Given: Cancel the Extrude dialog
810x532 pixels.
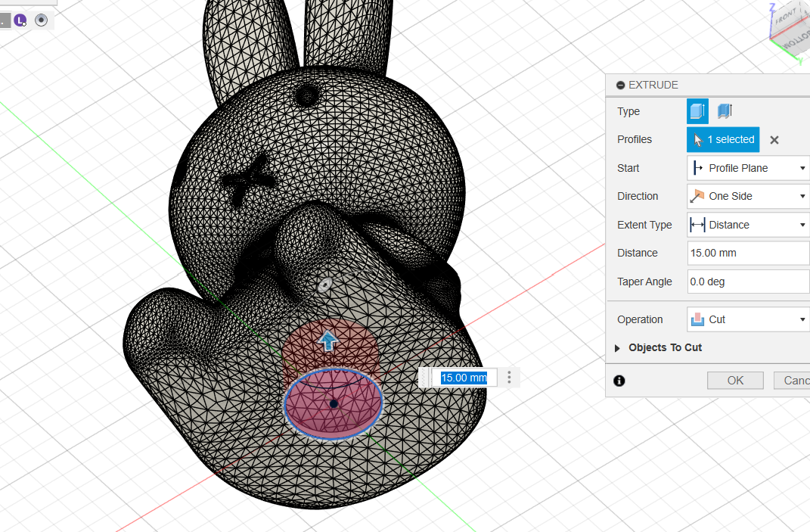Looking at the screenshot, I should pos(793,381).
